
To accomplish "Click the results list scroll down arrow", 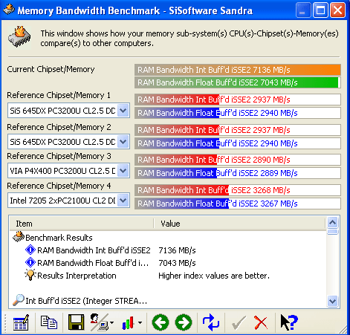I will (x=332, y=302).
